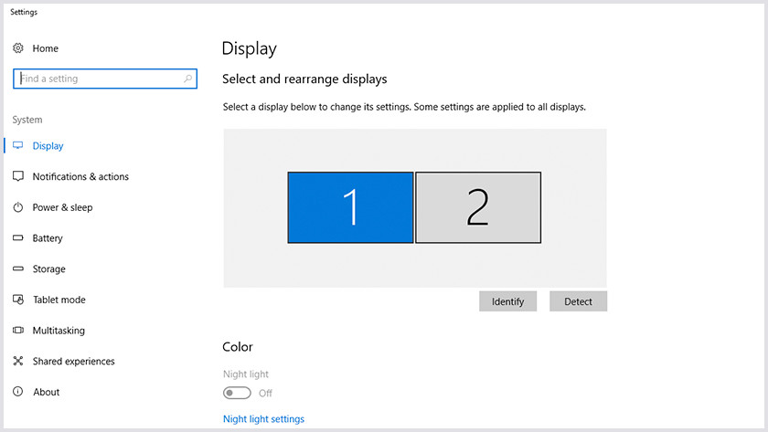
Task: Click the Storage drive icon
Action: pos(18,269)
